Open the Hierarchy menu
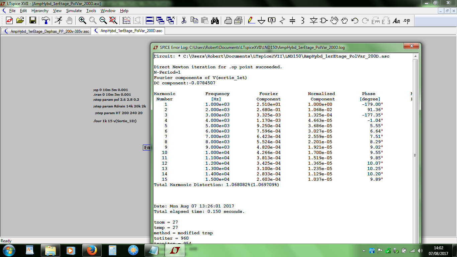Screen dimensions: 457x257 pyautogui.click(x=40, y=11)
